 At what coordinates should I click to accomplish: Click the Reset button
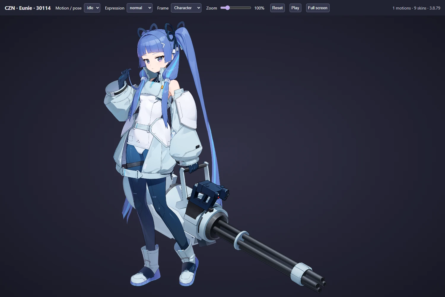[277, 8]
